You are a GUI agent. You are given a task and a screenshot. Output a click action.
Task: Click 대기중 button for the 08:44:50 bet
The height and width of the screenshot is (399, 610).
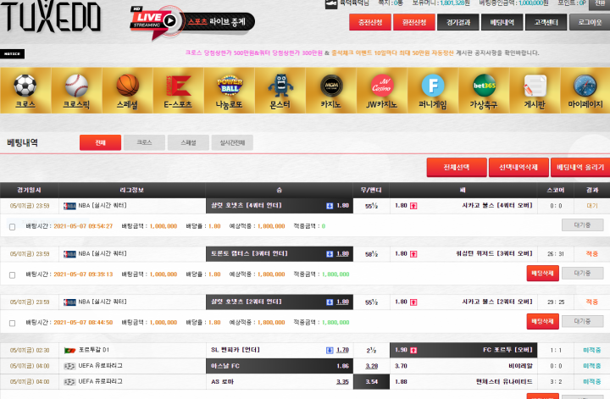582,321
